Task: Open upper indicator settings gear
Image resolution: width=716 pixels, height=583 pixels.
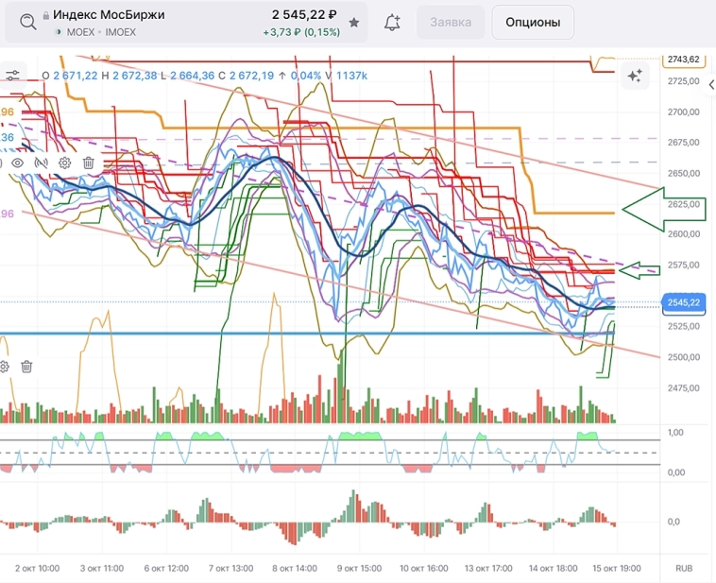Action: 65,163
